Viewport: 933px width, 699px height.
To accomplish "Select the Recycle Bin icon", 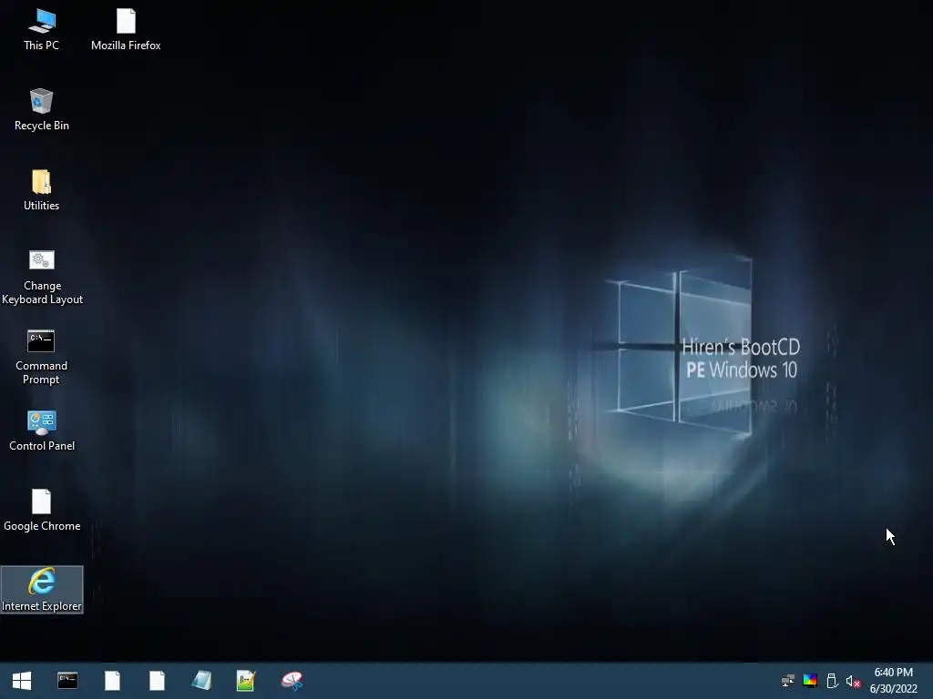I will 42,110.
